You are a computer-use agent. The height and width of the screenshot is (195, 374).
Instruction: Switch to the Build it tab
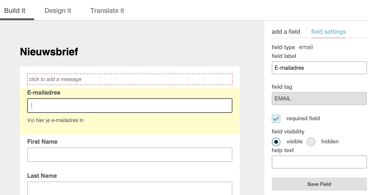[x=15, y=11]
